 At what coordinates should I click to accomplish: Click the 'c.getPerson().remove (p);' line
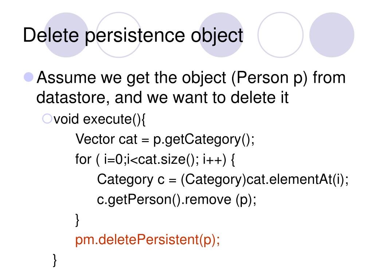tap(177, 199)
